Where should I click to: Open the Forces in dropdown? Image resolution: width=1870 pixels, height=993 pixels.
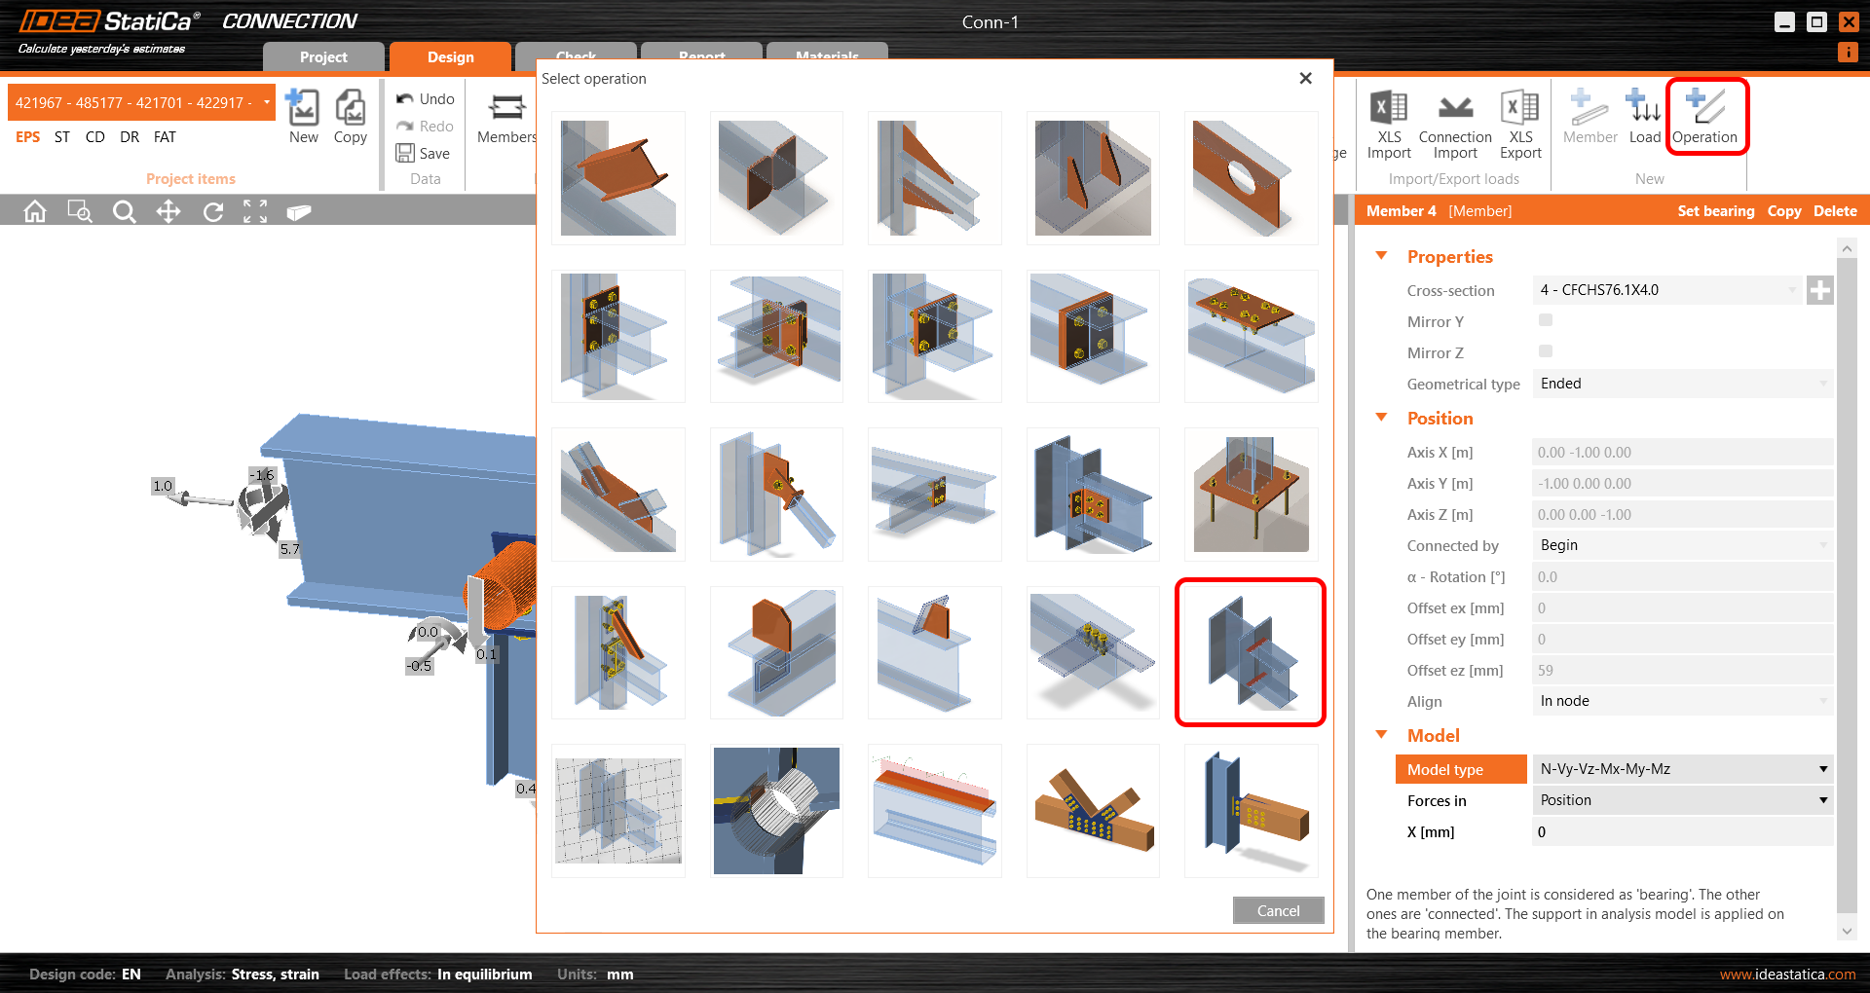coord(1683,800)
